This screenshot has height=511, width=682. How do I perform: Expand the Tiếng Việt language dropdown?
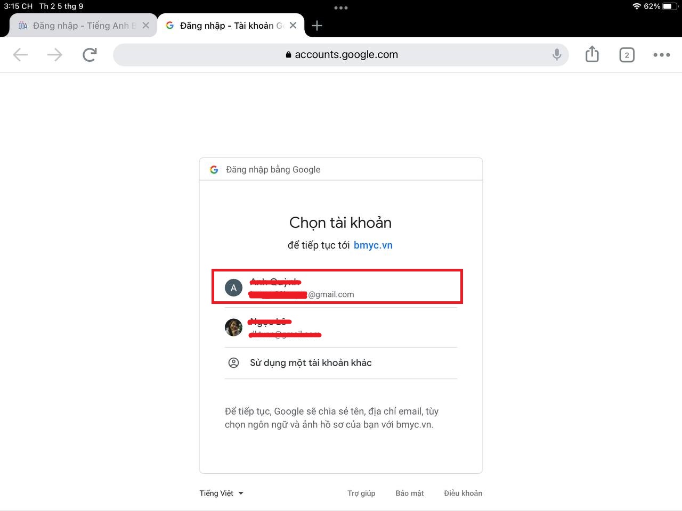click(x=222, y=493)
